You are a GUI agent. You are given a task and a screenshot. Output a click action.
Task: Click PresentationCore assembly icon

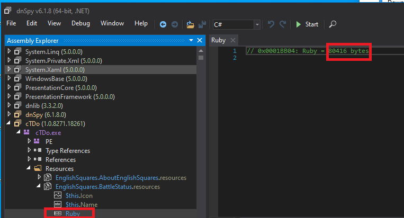point(17,87)
